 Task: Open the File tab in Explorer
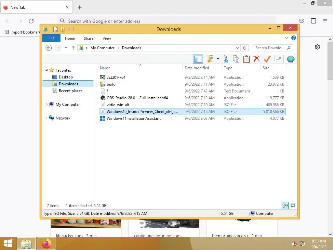tap(51, 38)
